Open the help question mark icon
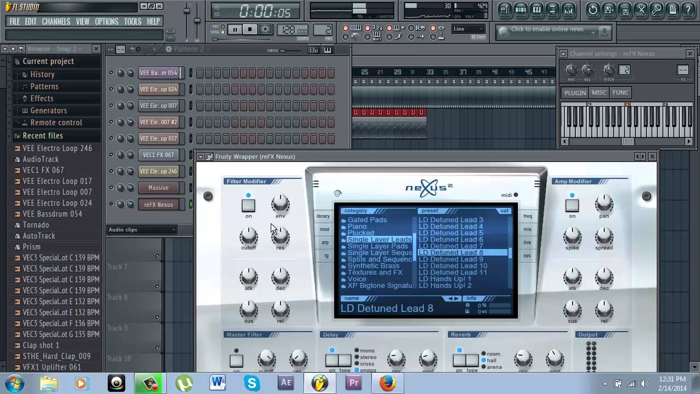 coord(689,10)
